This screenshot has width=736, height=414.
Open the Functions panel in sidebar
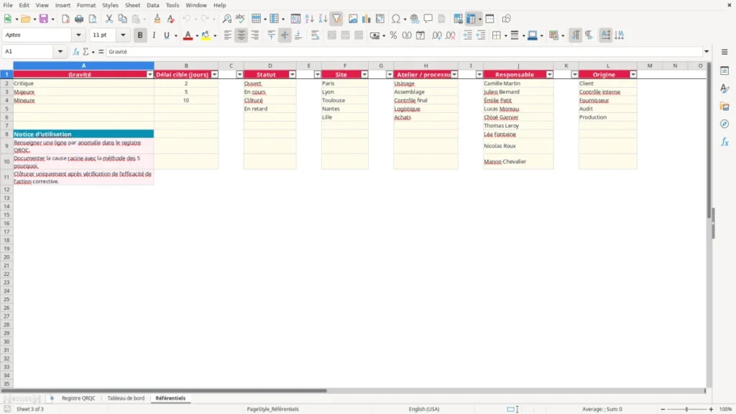click(x=724, y=142)
